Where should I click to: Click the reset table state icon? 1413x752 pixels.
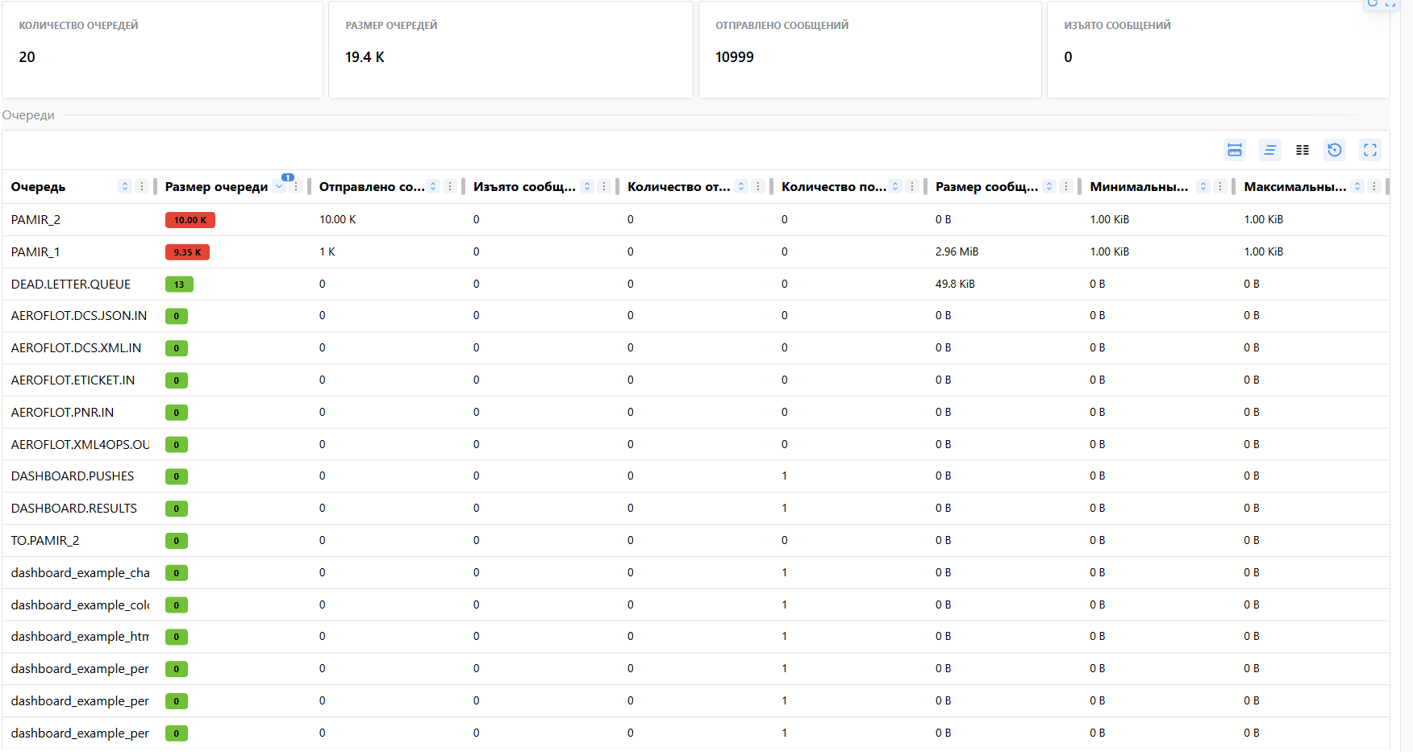1335,150
